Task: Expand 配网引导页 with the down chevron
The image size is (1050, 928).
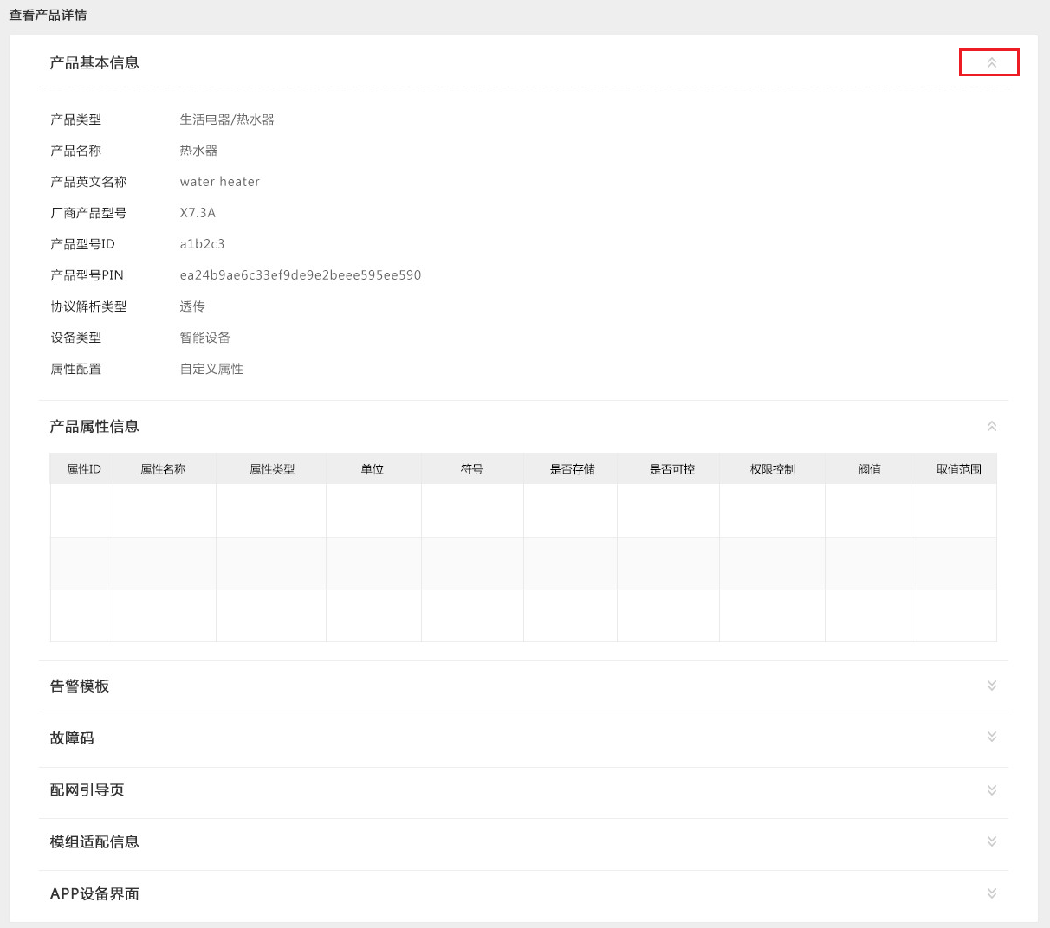Action: [x=991, y=790]
